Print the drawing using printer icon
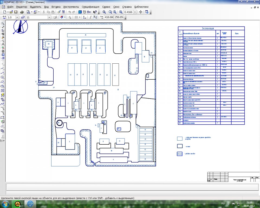The height and width of the screenshot is (208, 260). pyautogui.click(x=22, y=12)
